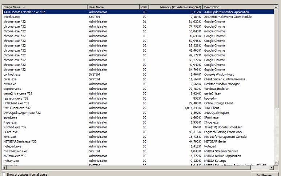Click the horizontal scrollbar left arrow
This screenshot has width=281, height=176.
pyautogui.click(x=4, y=168)
